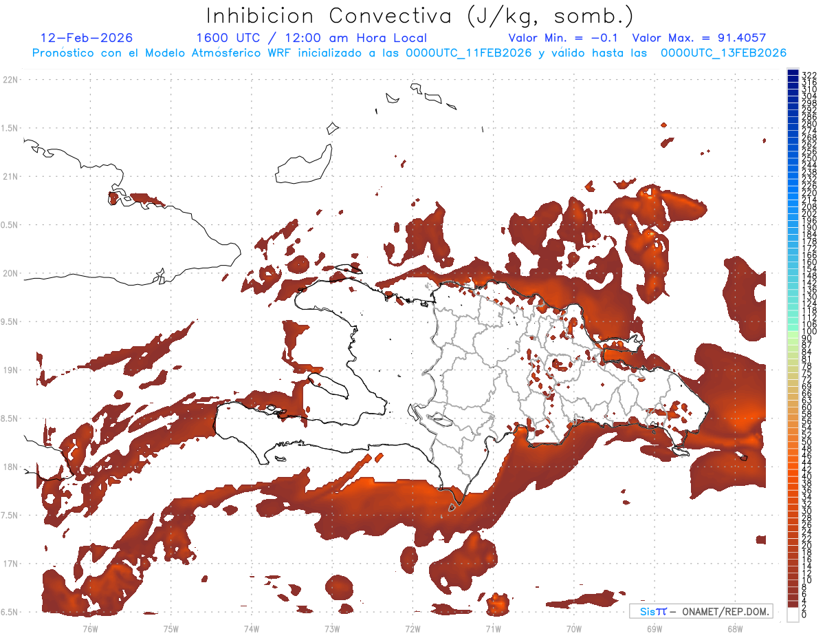Viewport: 825px width, 638px height.
Task: Click the '21N' latitude label
Action: (x=10, y=177)
